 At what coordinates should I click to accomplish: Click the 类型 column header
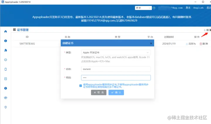click(118, 37)
